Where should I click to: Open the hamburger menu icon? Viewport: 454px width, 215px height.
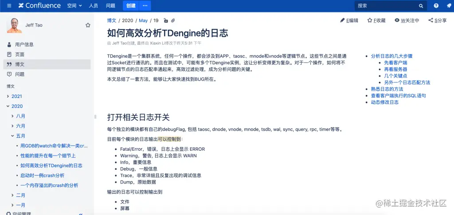pos(9,5)
